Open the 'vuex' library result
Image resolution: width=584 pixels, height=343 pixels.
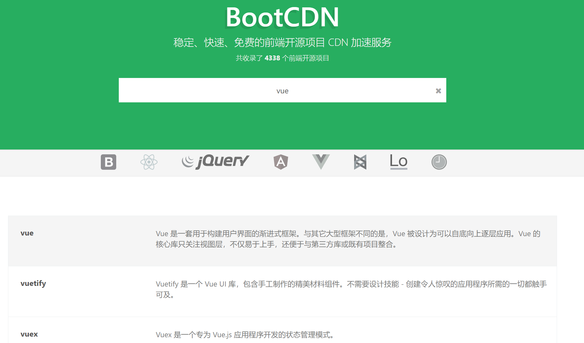(29, 334)
